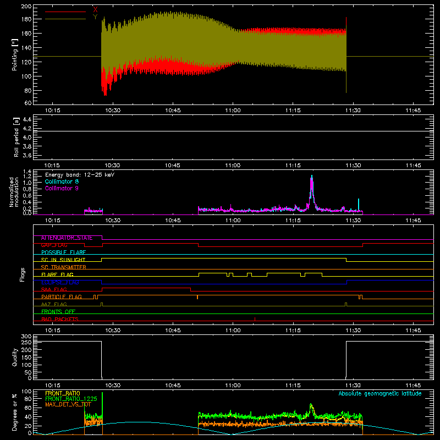Click the 'Quality' vertical axis title
Screen dimensions: 440x440
tap(15, 357)
